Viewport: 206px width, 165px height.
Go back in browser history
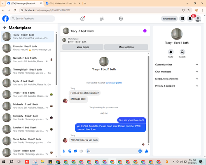(x=3, y=10)
